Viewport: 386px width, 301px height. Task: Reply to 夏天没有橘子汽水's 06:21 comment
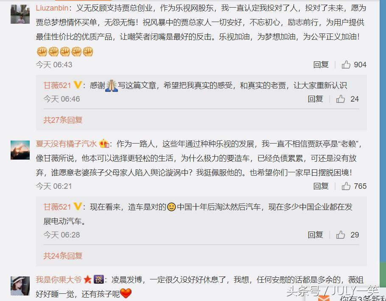click(x=321, y=186)
